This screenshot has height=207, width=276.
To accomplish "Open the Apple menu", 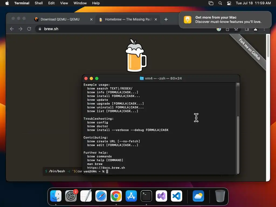I will (x=7, y=3).
